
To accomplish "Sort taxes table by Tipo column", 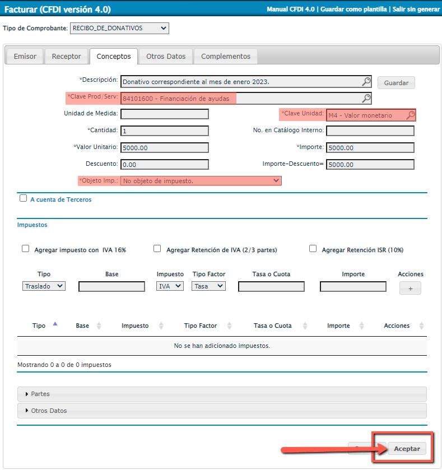I will [x=55, y=325].
